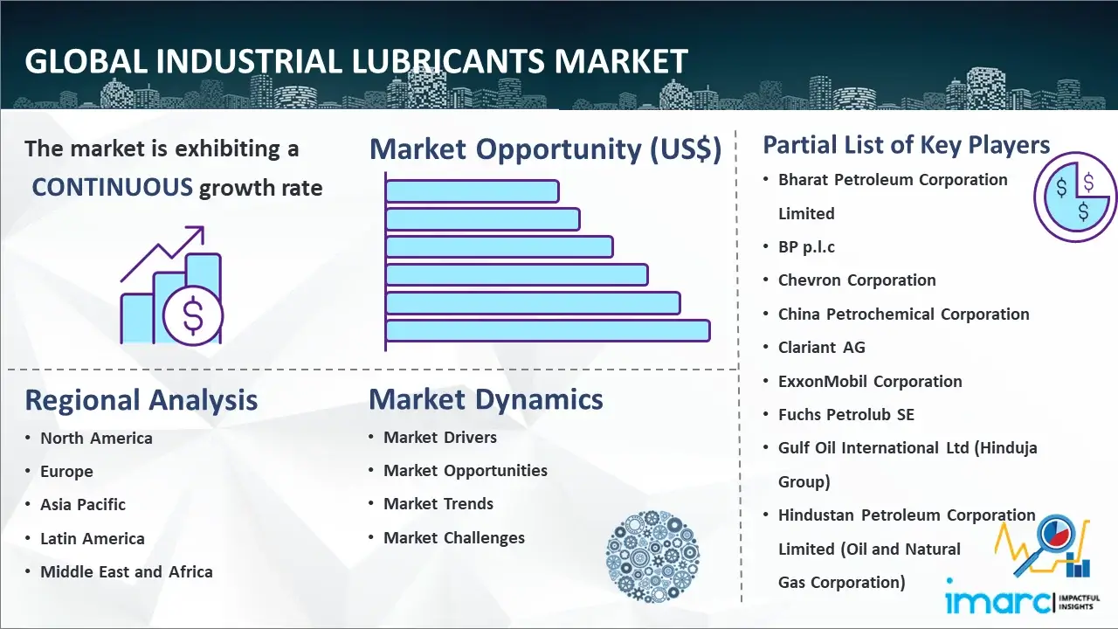Select Fuchs Petrolub SE entry
This screenshot has height=629, width=1118.
click(x=845, y=415)
